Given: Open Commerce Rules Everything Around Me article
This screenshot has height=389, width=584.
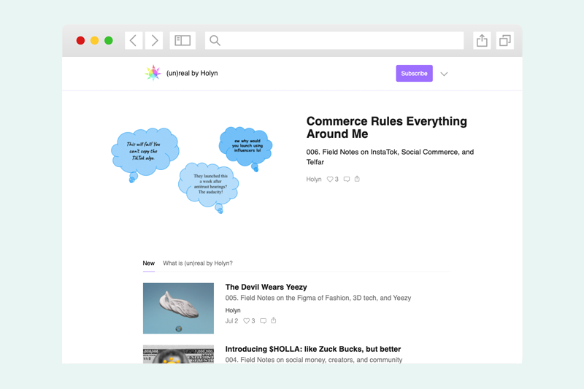Looking at the screenshot, I should click(x=386, y=128).
